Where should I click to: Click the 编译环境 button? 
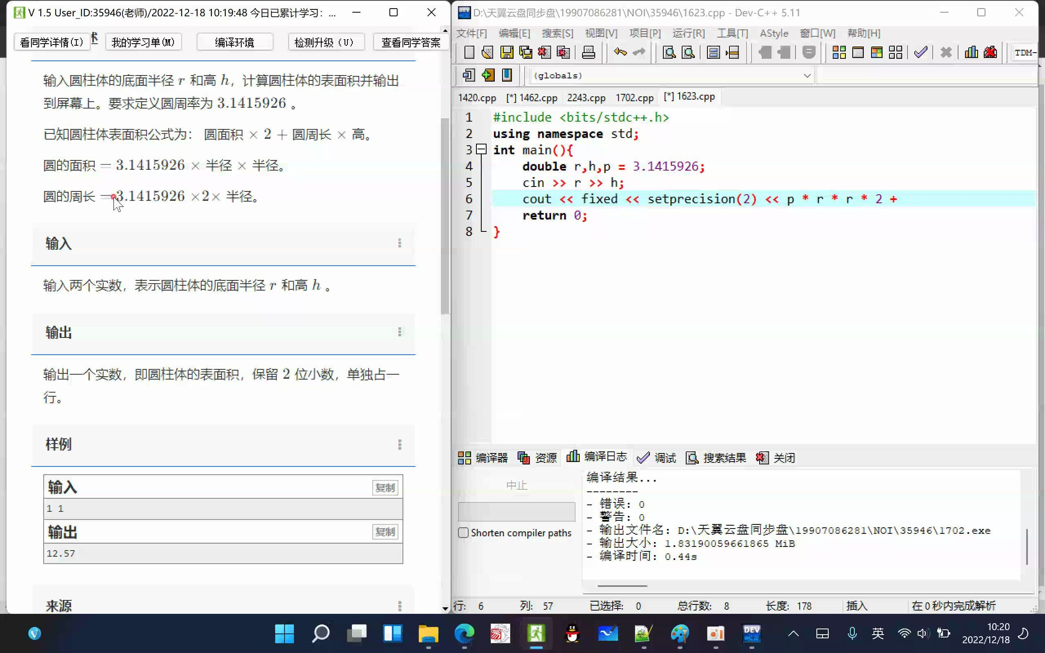tap(235, 42)
